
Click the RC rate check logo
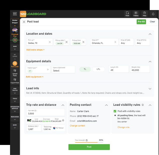click(x=29, y=120)
